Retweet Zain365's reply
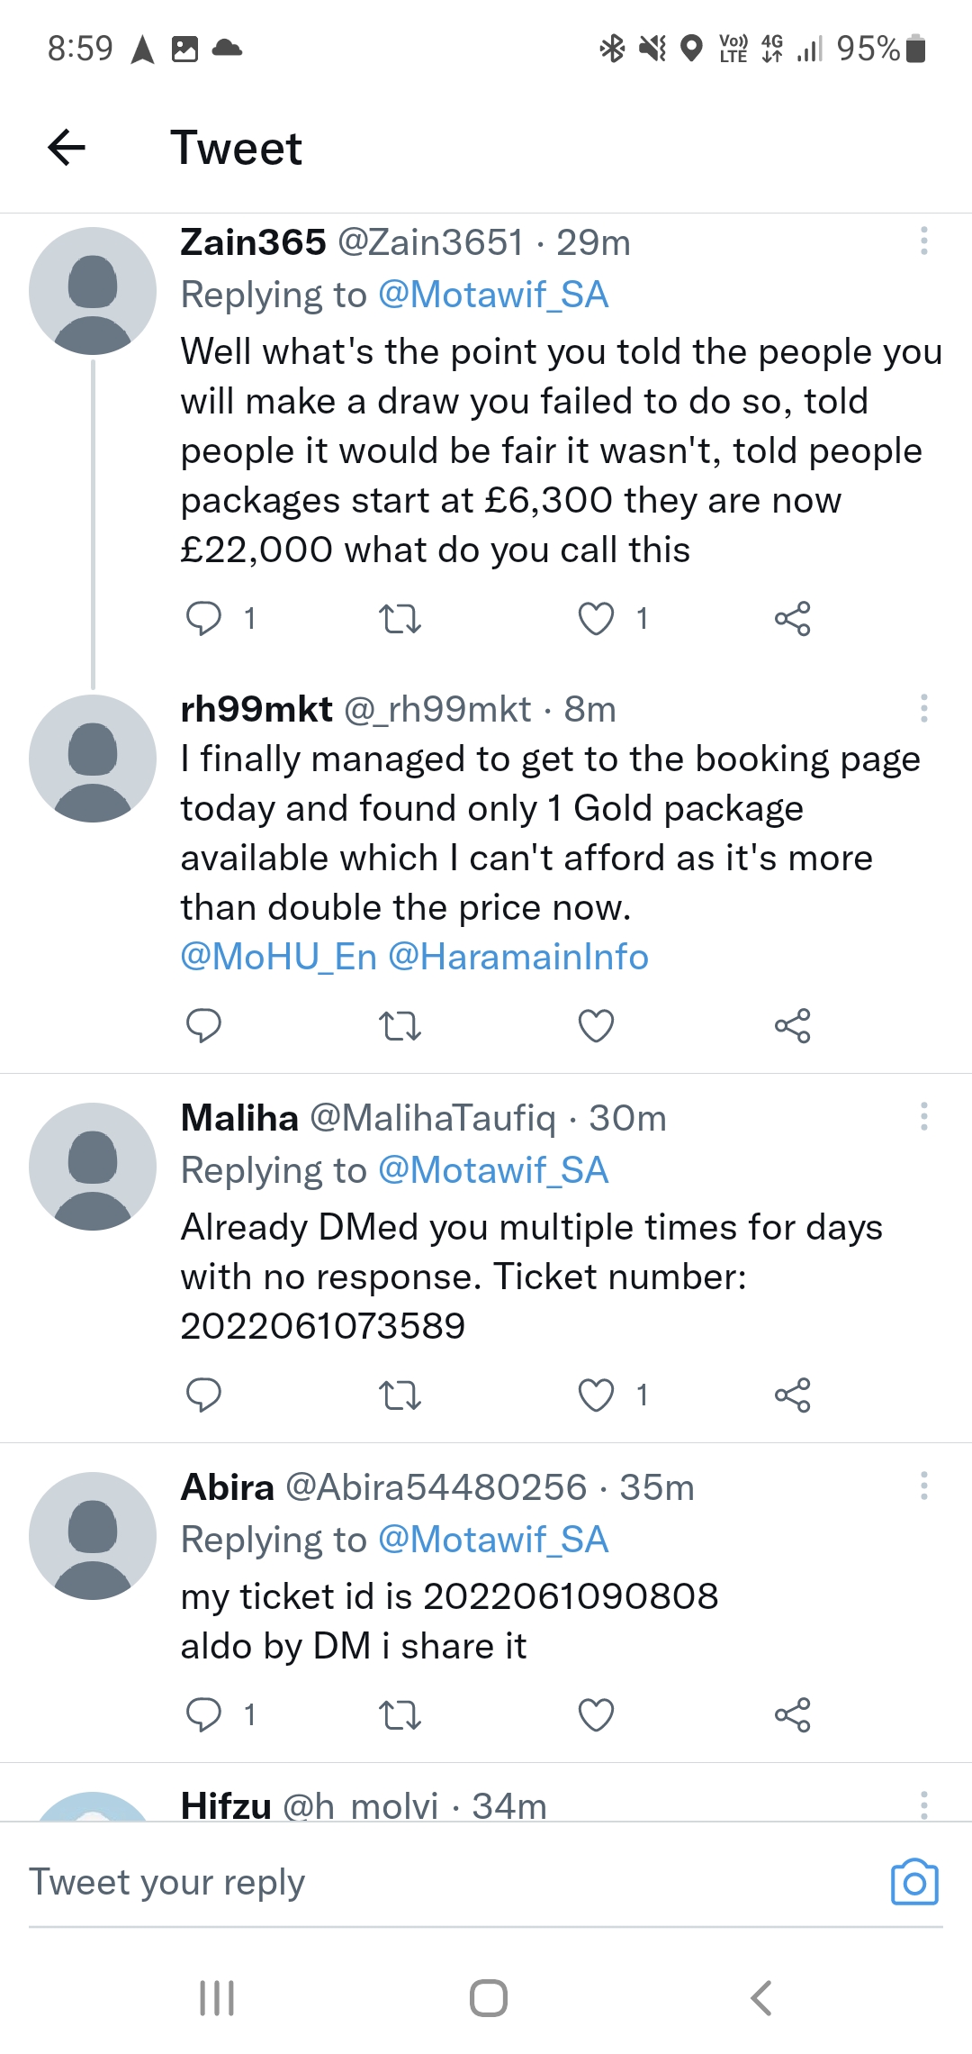 (x=400, y=619)
